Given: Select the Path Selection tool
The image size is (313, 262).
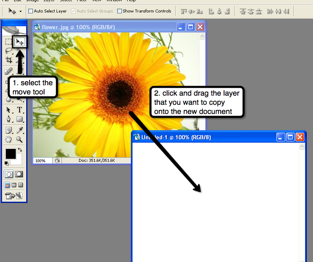Looking at the screenshot, I should click(x=8, y=110).
